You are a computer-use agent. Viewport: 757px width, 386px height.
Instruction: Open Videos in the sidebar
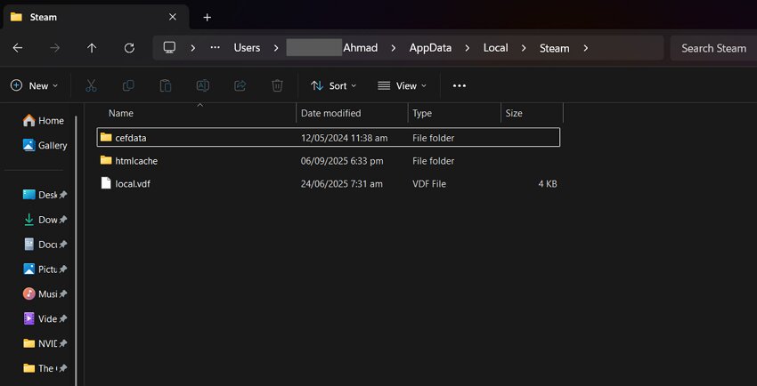pyautogui.click(x=45, y=318)
